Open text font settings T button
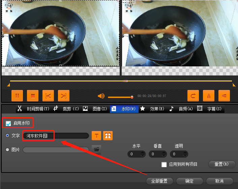Screen dimensions: 238x189 coord(96,136)
